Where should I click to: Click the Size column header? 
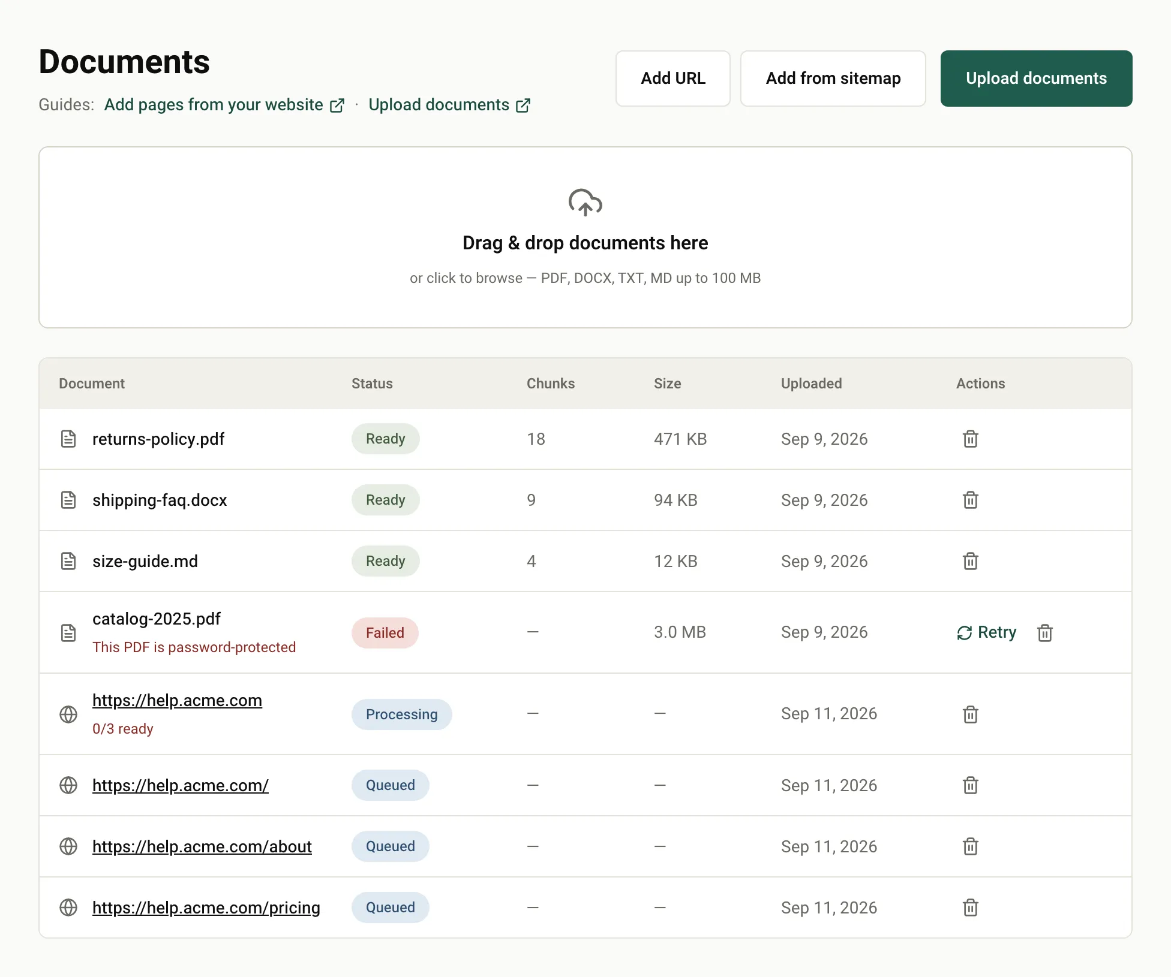tap(667, 384)
